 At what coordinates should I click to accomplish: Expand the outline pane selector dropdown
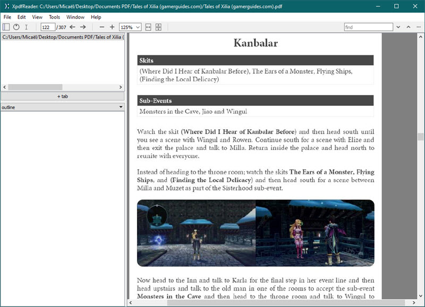62,107
